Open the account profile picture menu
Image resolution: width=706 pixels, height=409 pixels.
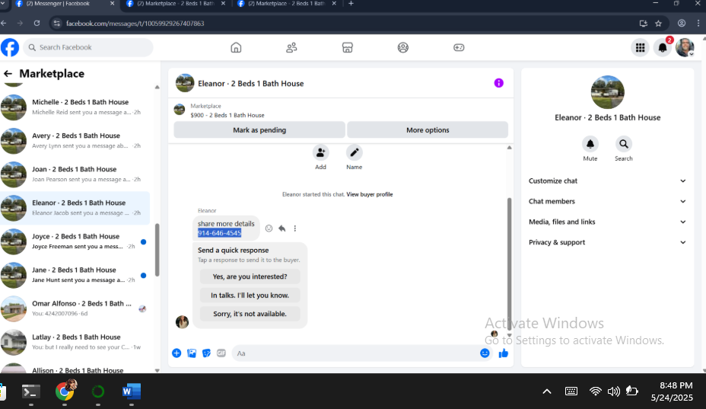685,47
